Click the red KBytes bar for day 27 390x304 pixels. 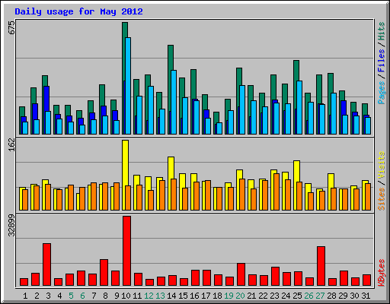(x=321, y=266)
